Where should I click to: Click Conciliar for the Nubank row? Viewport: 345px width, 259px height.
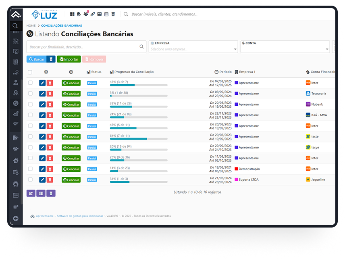point(71,104)
